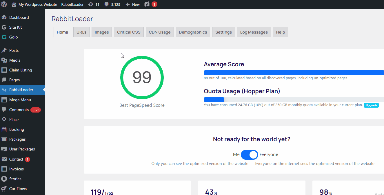This screenshot has height=195, width=384.
Task: Click the 'Not ready for the world yet?' heading
Action: (252, 139)
